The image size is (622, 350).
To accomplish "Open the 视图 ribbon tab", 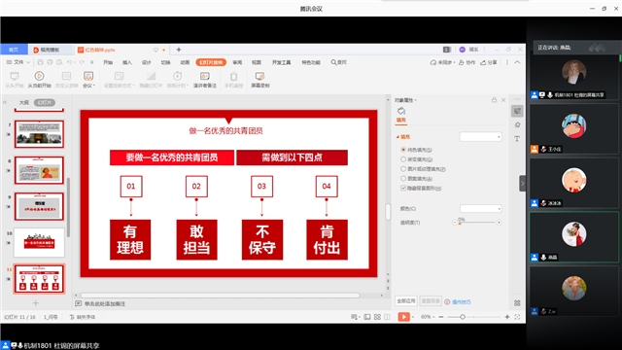I will (257, 62).
